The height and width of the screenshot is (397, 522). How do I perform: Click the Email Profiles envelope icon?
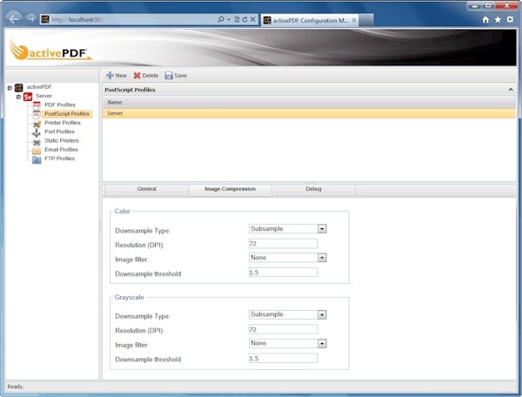(37, 151)
